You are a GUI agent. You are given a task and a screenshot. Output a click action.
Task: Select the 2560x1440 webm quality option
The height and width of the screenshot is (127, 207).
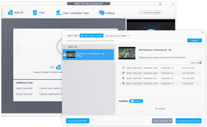coord(123,73)
